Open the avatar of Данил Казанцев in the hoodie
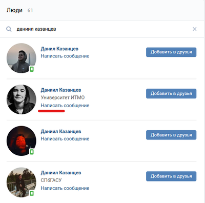The width and height of the screenshot is (205, 203). point(22,58)
